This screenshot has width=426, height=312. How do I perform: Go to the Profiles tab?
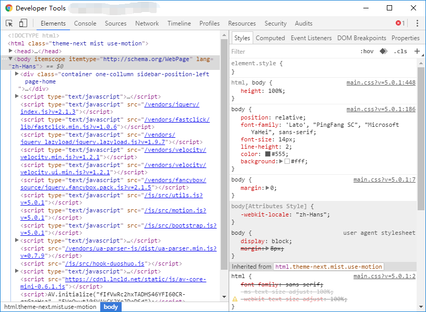tap(209, 23)
